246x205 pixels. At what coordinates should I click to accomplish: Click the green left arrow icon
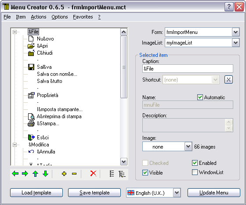click(x=15, y=174)
